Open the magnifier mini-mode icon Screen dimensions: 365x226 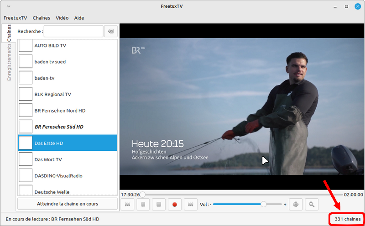click(312, 205)
